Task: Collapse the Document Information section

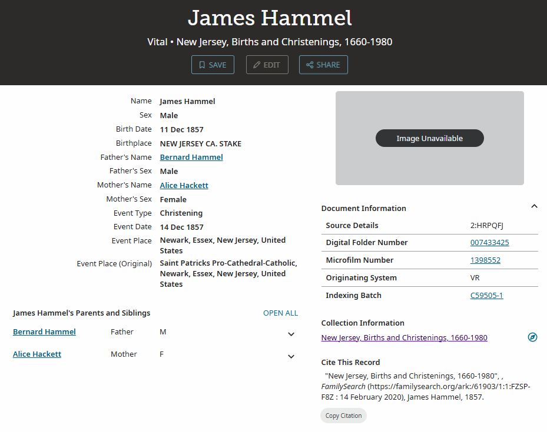Action: coord(534,206)
